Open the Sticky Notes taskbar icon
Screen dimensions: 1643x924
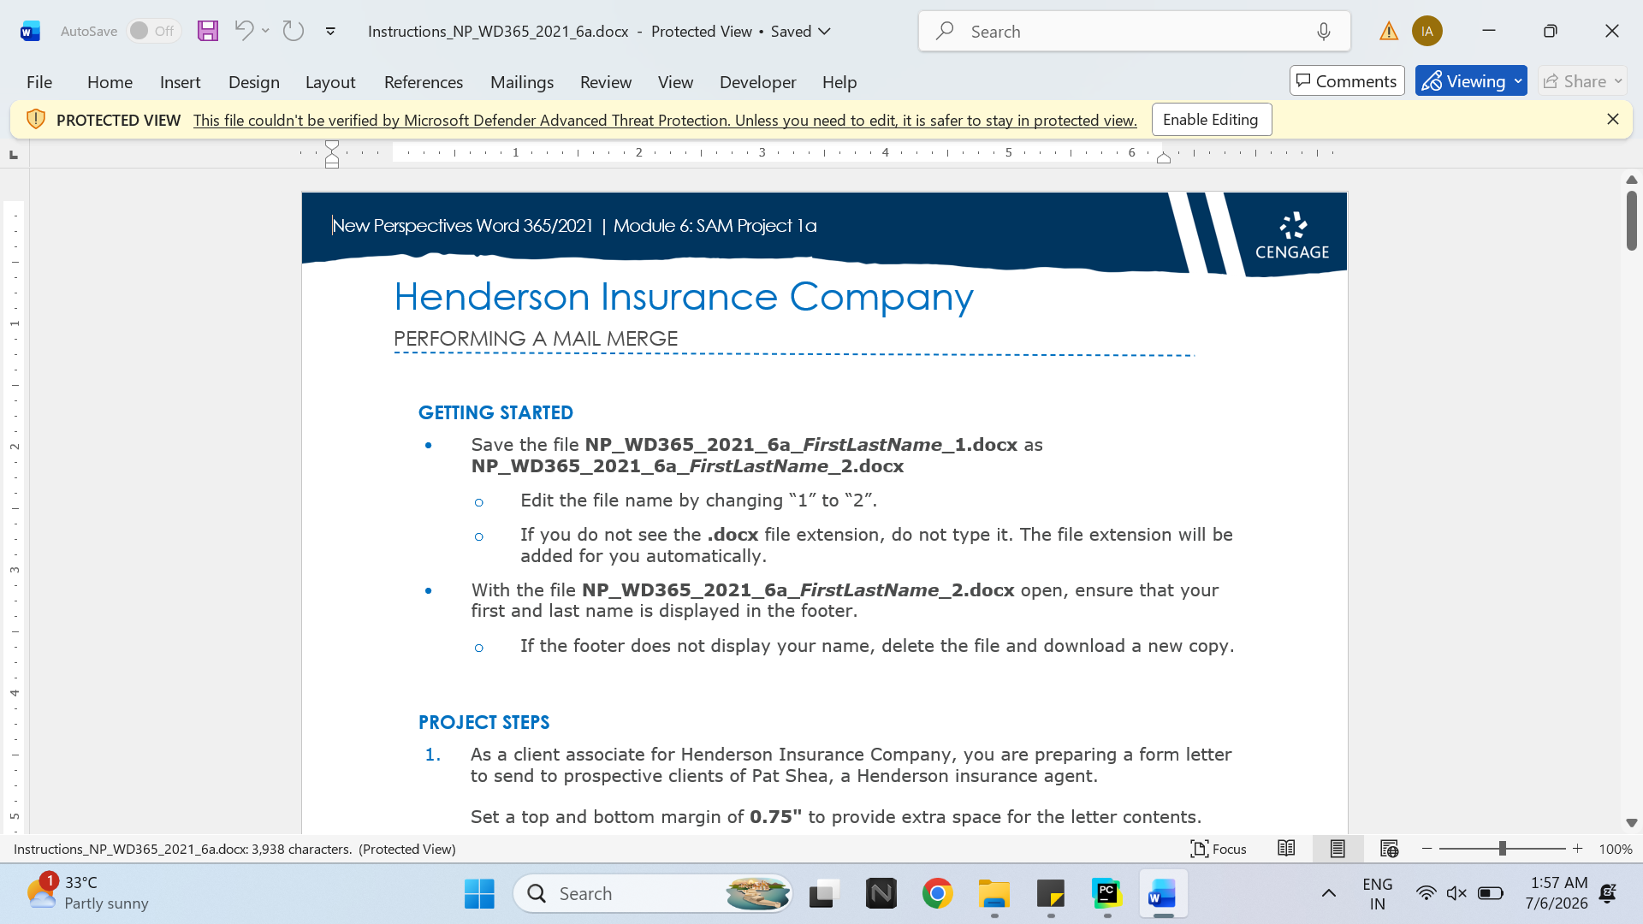point(1050,894)
